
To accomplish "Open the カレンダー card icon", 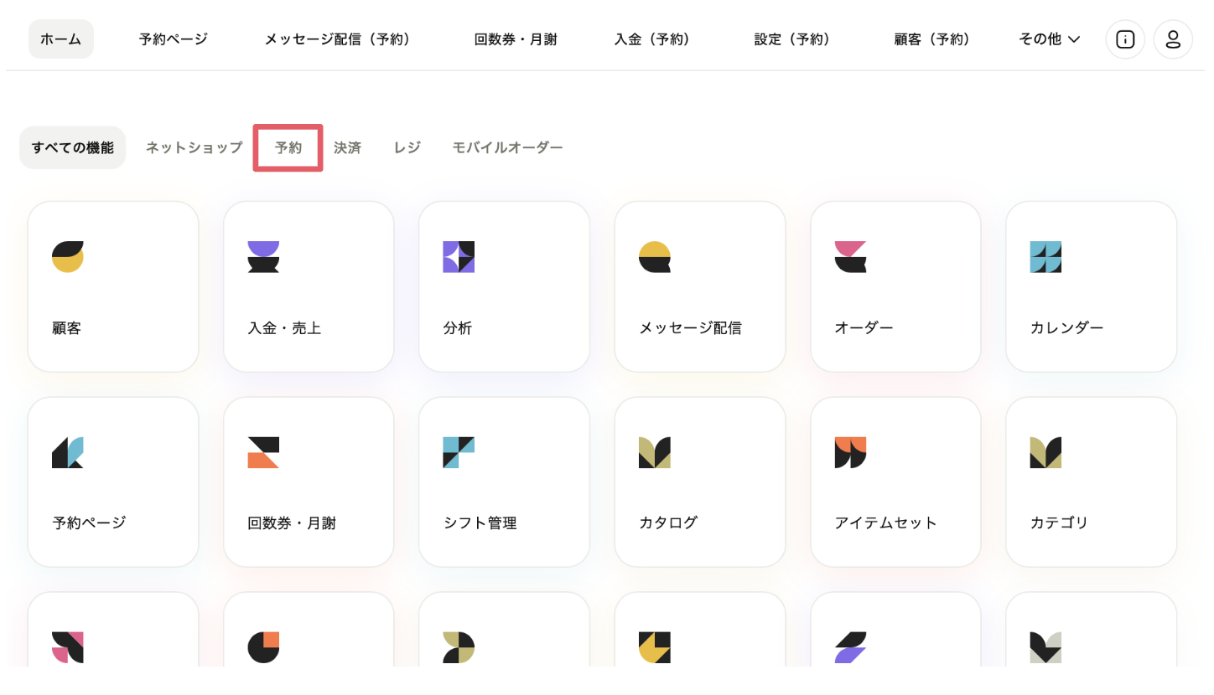I will [x=1045, y=257].
